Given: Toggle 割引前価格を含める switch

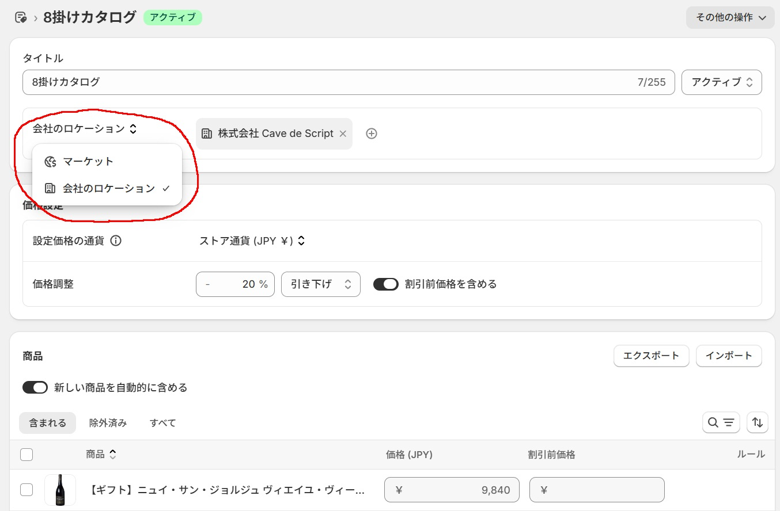Looking at the screenshot, I should [x=386, y=284].
